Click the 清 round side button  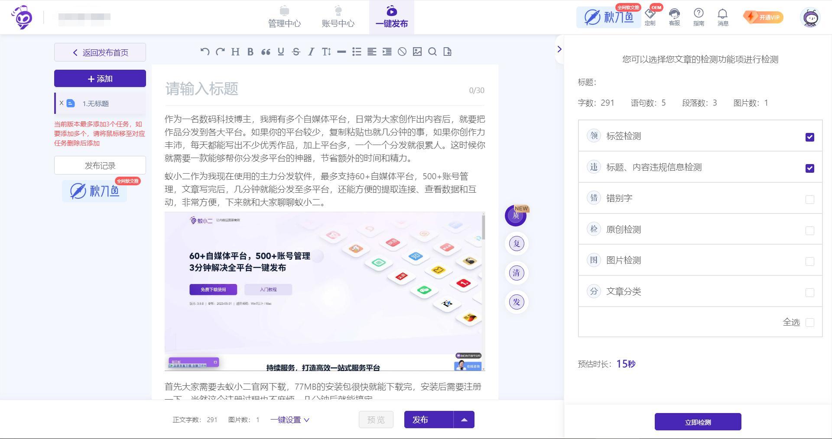(516, 273)
